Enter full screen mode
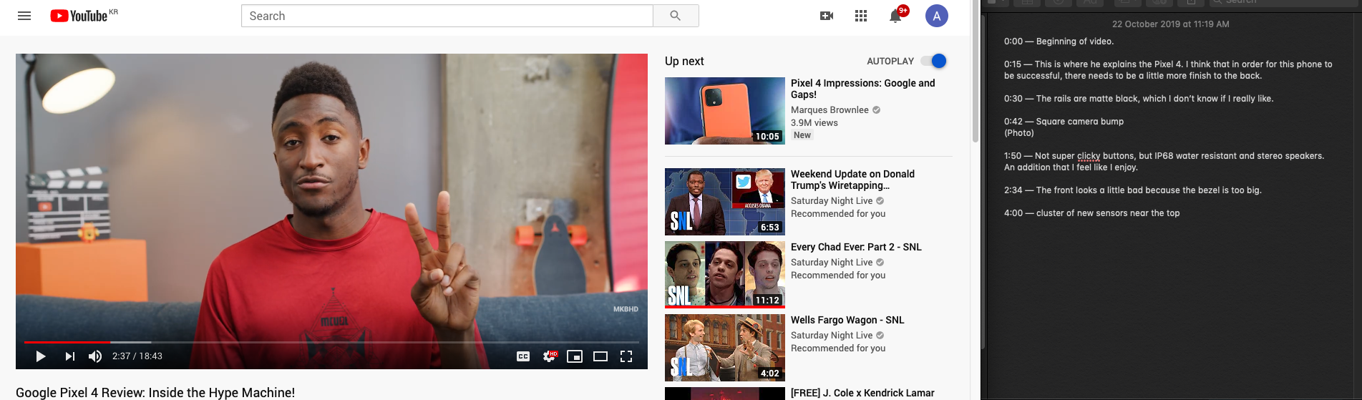 [626, 356]
